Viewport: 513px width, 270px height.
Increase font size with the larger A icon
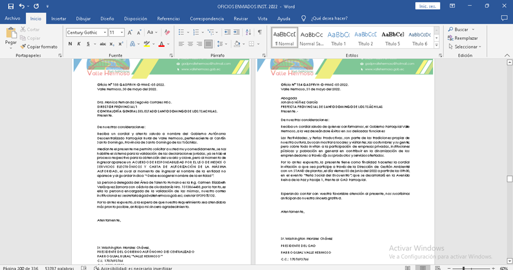131,32
